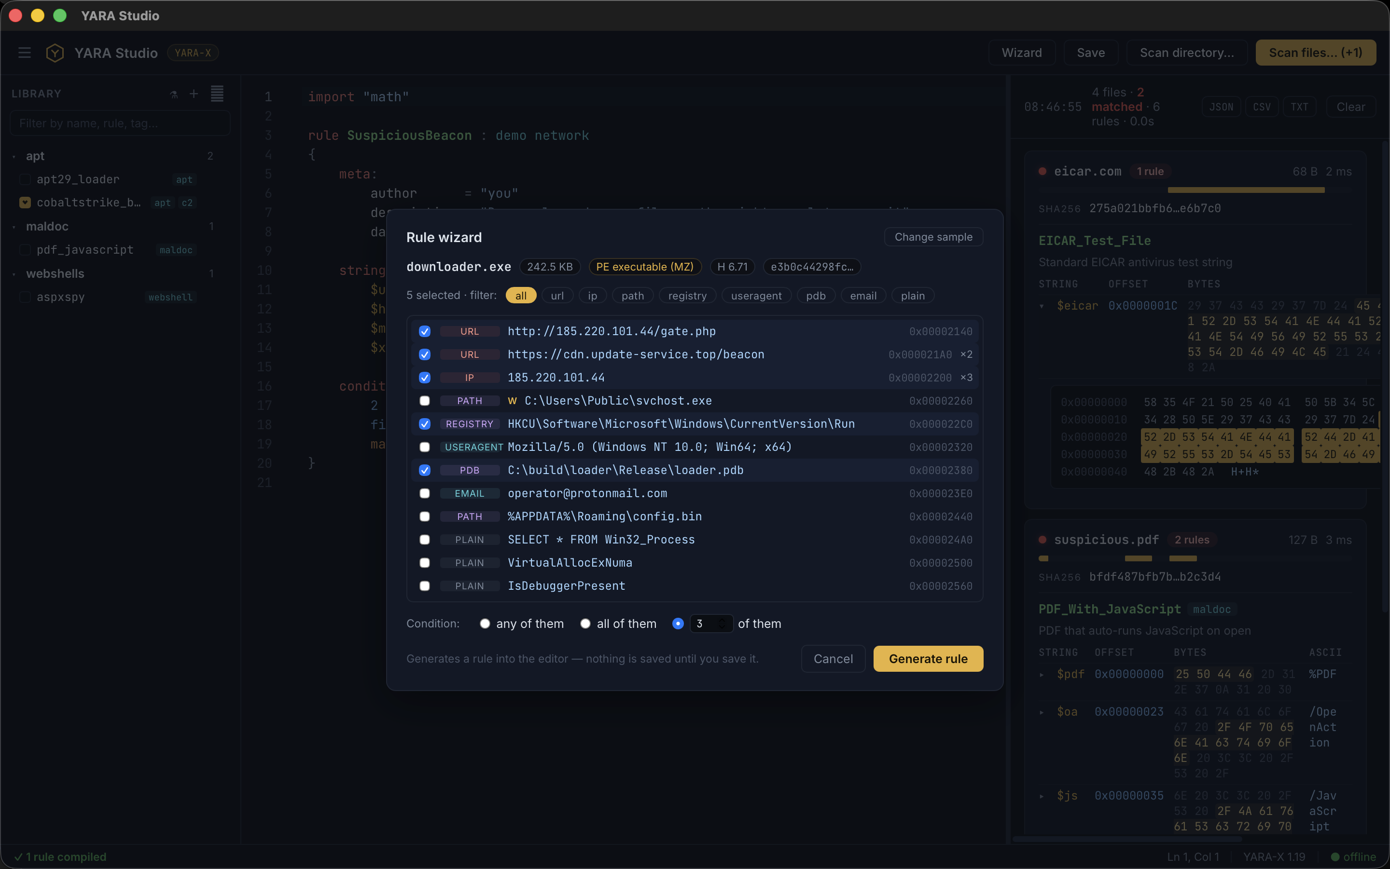The height and width of the screenshot is (869, 1390).
Task: Toggle the pdf_javascript library checkbox
Action: 25,249
